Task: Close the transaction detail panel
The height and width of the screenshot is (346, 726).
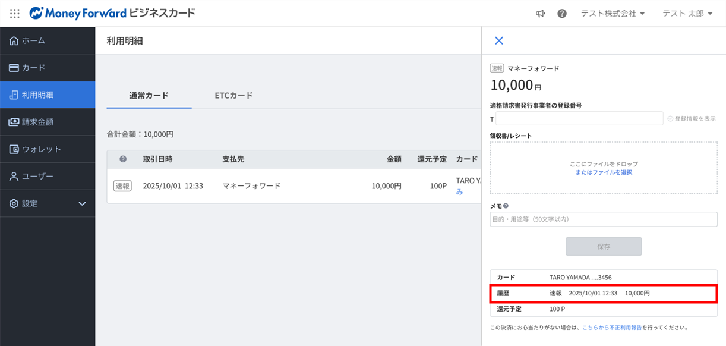Action: point(499,40)
